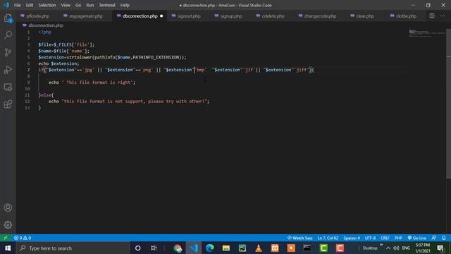Open the Action Center notifications icon
451x254 pixels.
[440, 248]
